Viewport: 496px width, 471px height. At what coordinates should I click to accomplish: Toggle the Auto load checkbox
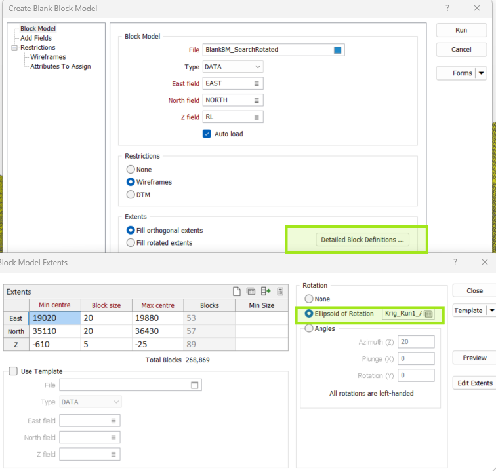207,134
